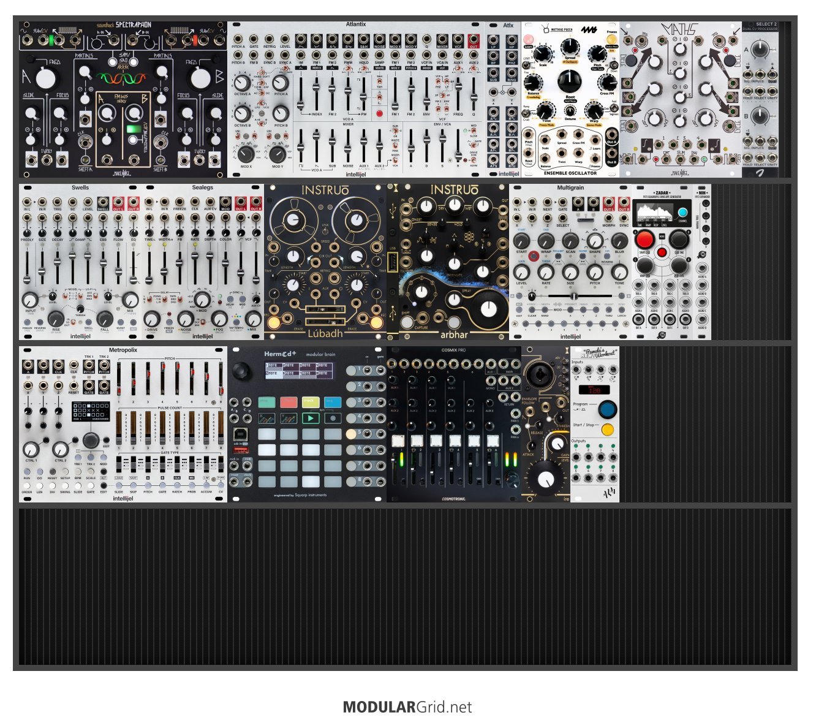816x720 pixels.
Task: Click the B knob on Select 2
Action: [x=760, y=116]
